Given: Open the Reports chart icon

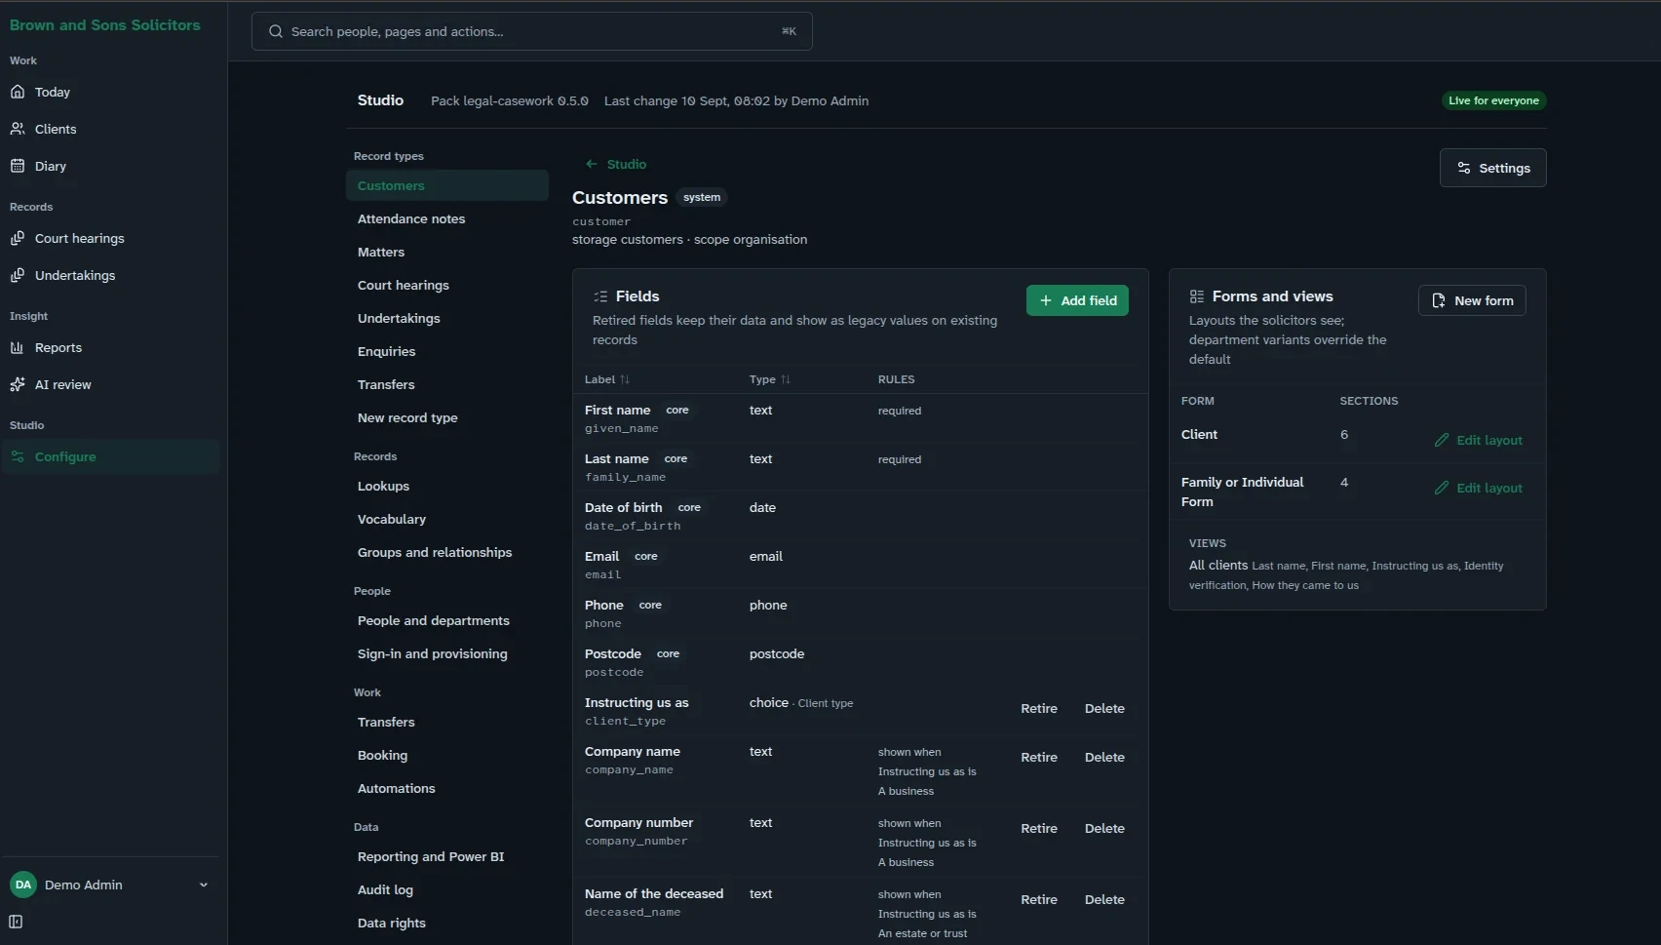Looking at the screenshot, I should (x=18, y=347).
